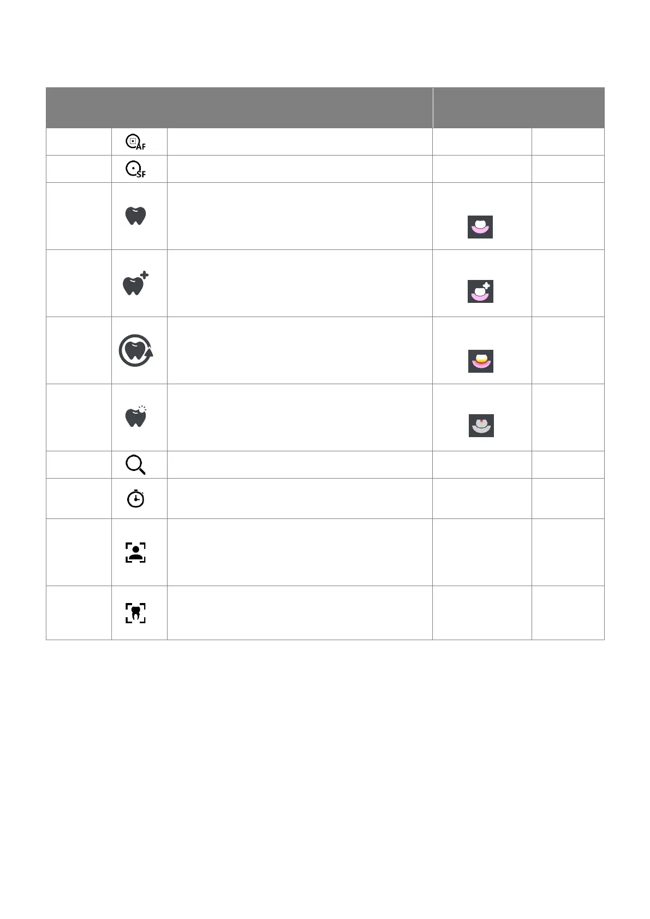
Task: Click the circled tooth with rotating arrow icon
Action: pos(136,350)
